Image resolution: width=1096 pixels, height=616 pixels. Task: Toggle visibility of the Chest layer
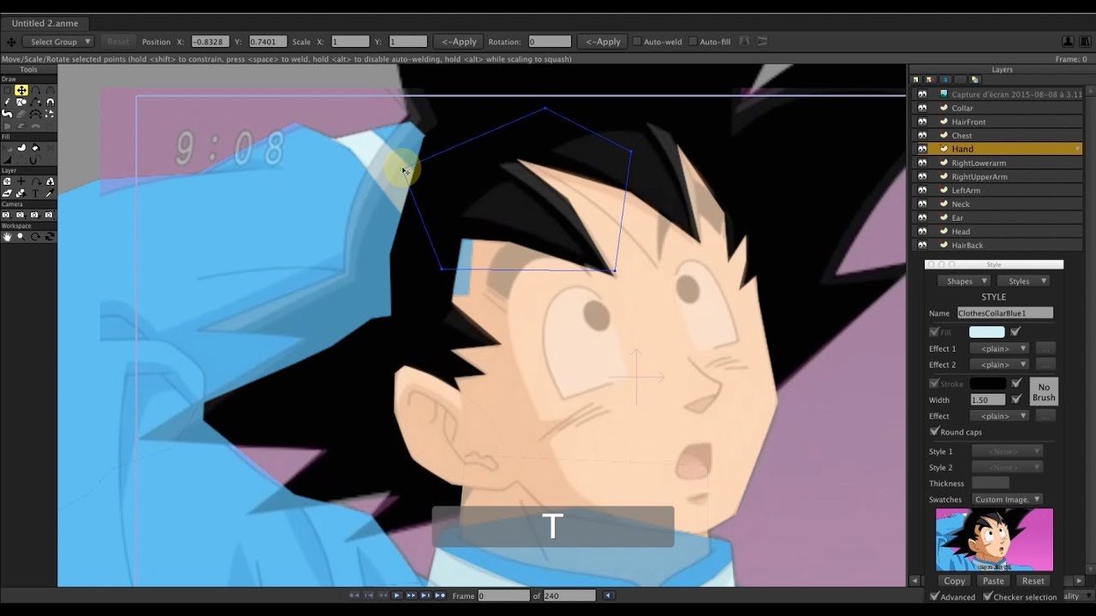pos(922,135)
